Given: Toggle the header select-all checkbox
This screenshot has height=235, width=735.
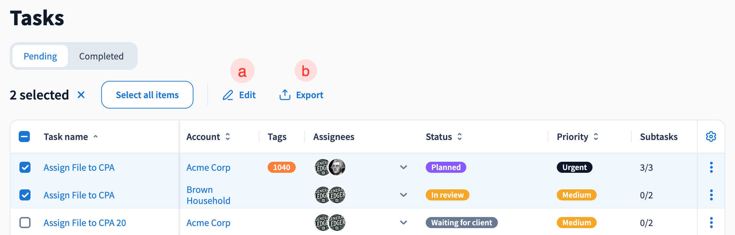Looking at the screenshot, I should pos(24,137).
